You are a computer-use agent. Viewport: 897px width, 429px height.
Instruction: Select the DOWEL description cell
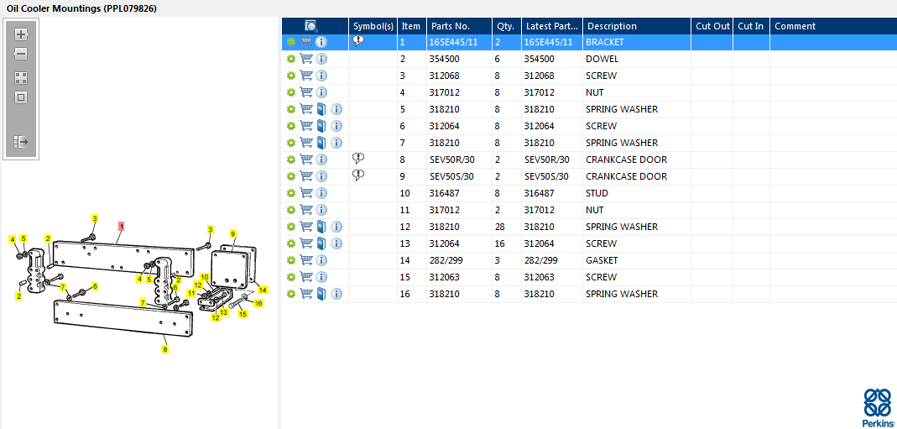[x=637, y=59]
